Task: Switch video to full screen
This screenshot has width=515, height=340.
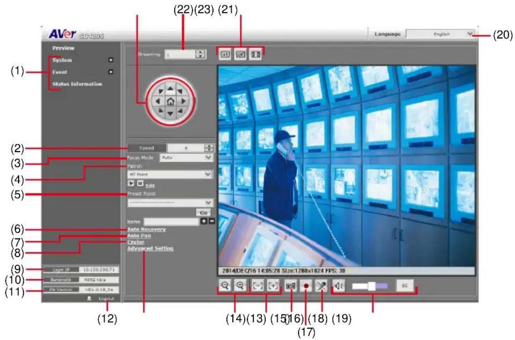Action: click(255, 54)
